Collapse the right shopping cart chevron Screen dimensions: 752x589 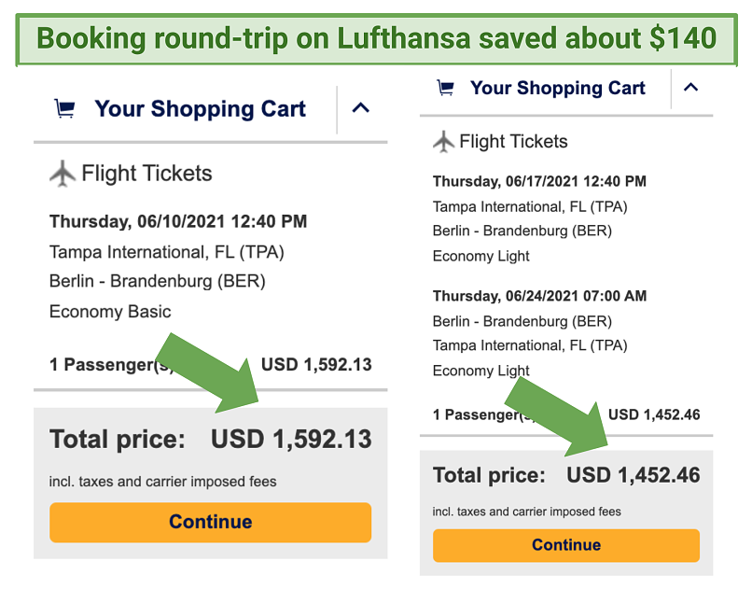(x=690, y=88)
